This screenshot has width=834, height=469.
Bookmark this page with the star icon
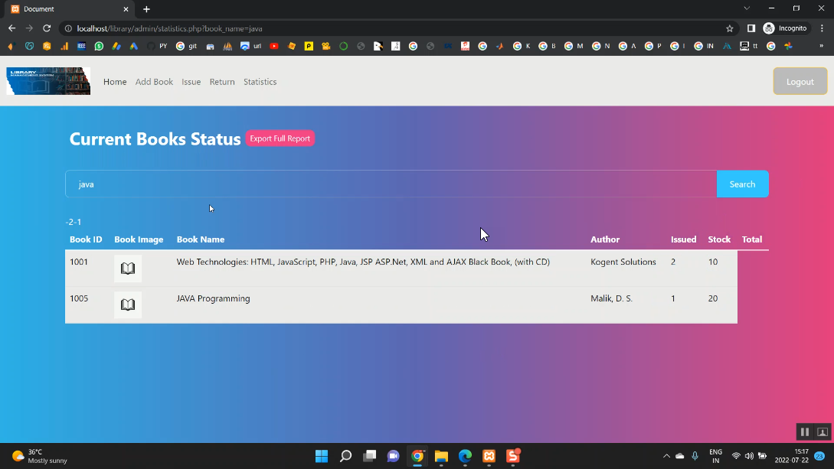point(730,28)
